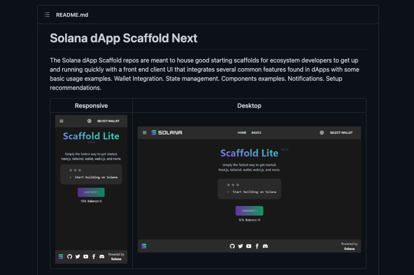Screen dimensions: 414x275
Task: Click settings gear in Responsive preview
Action: pos(89,121)
